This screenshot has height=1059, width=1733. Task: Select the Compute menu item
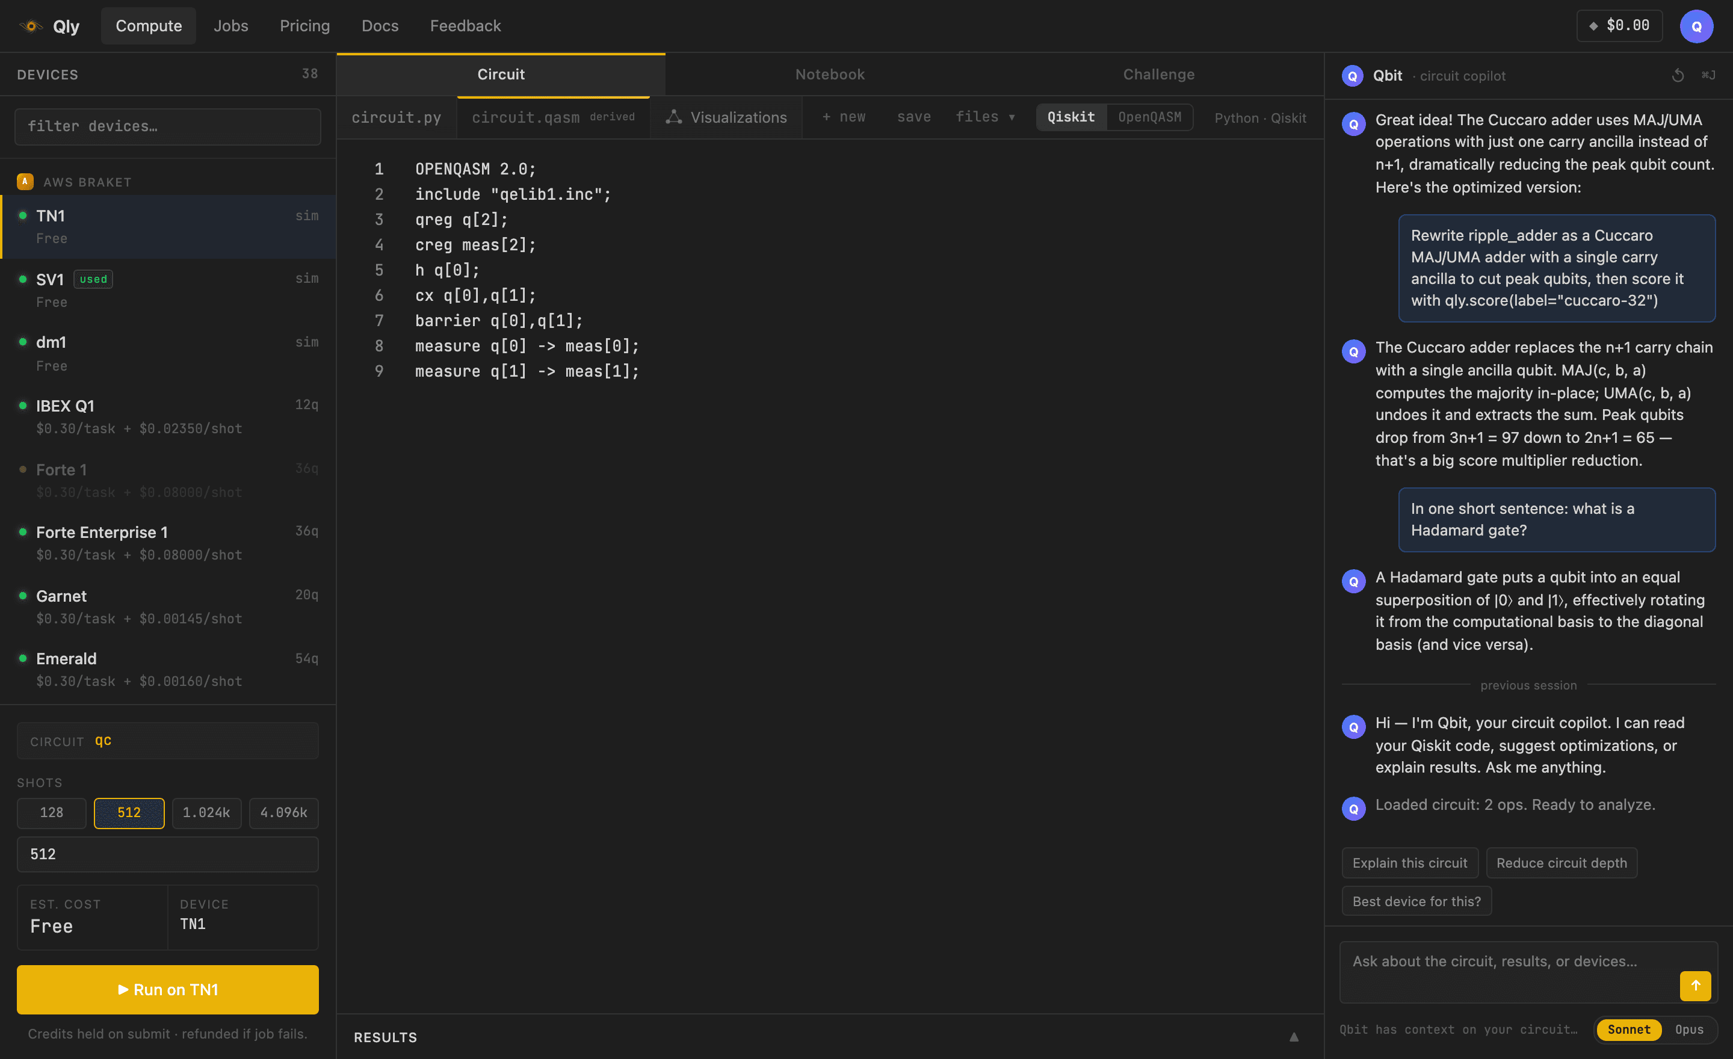tap(149, 26)
